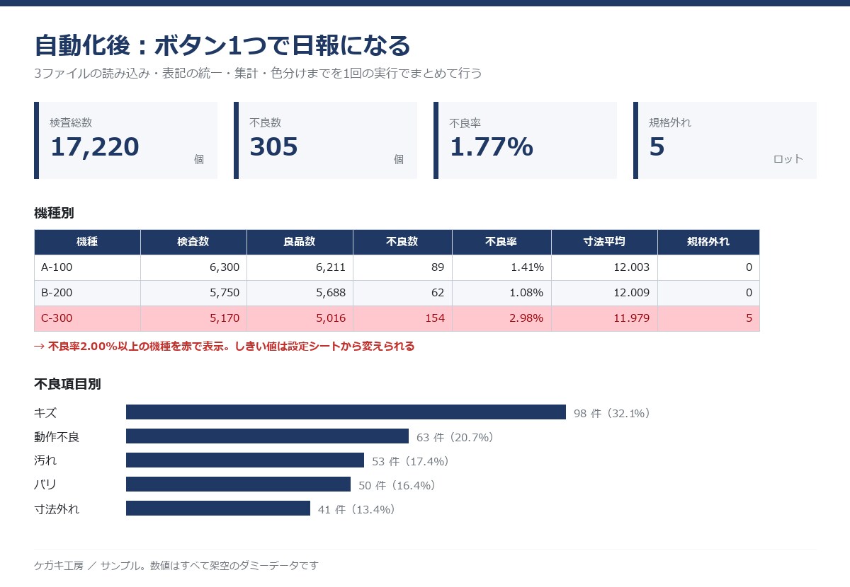
Task: Click the 62 defect count cell
Action: (402, 293)
